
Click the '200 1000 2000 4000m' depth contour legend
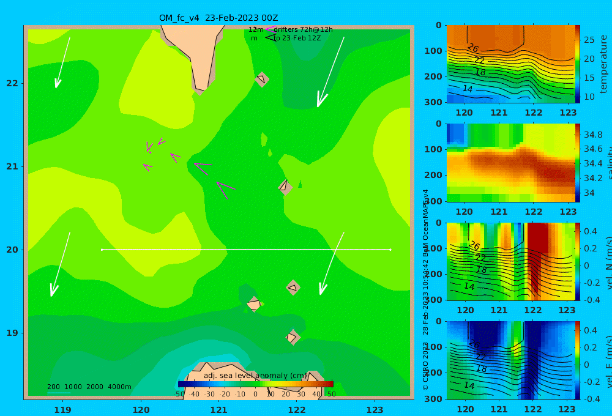click(x=89, y=387)
